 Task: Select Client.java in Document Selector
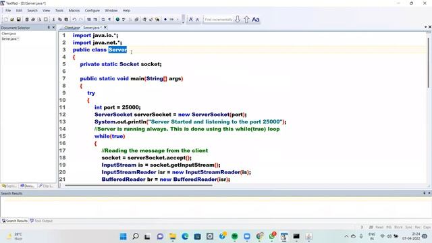coord(9,34)
